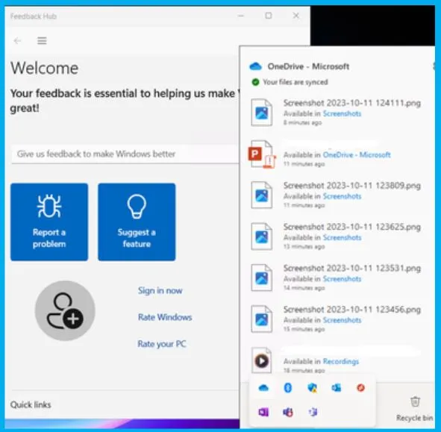Click image file icon beside 123809.png

pyautogui.click(x=262, y=195)
